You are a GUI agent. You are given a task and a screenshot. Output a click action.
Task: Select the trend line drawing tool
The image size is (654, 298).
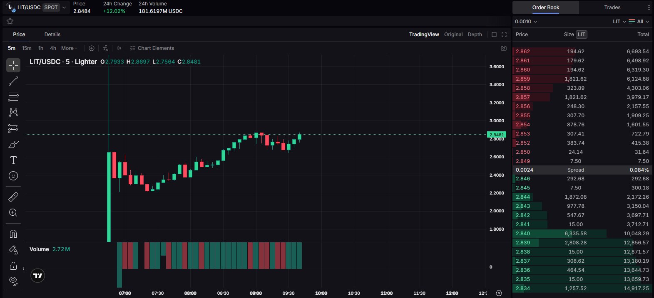point(13,81)
